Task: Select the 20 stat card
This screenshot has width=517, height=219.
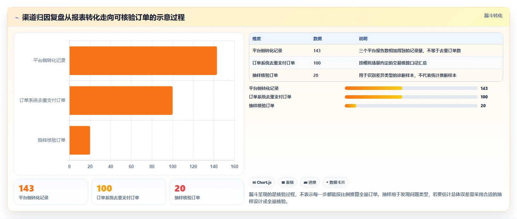Action: click(x=207, y=192)
